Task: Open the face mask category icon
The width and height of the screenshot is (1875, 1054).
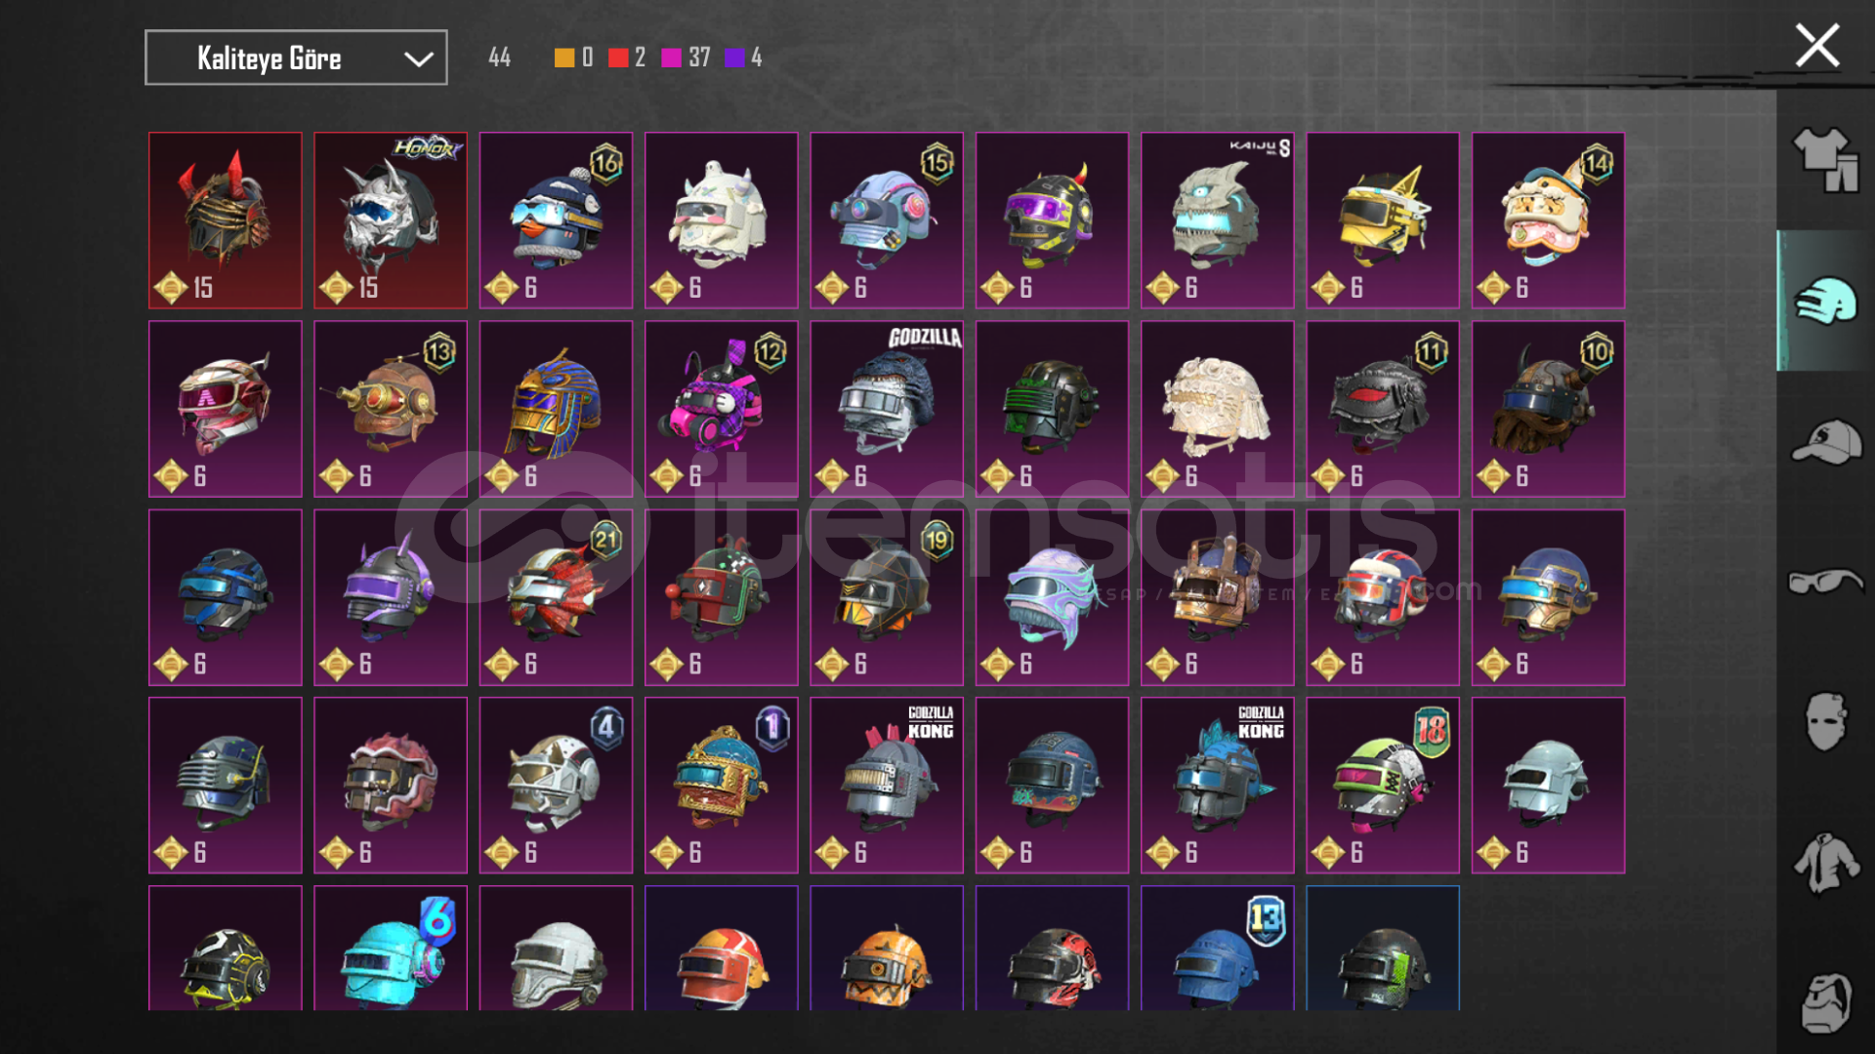Action: click(1824, 722)
